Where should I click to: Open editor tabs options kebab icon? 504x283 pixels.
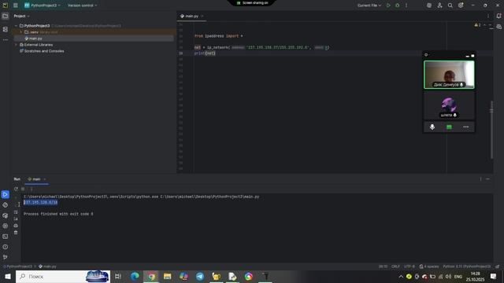point(488,16)
